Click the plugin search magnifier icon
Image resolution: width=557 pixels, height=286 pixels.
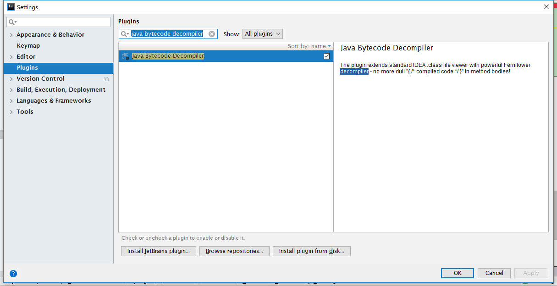(125, 34)
